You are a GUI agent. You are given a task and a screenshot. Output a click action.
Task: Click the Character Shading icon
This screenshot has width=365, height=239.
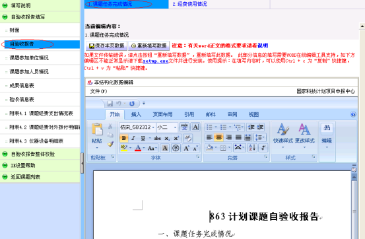tap(165, 148)
